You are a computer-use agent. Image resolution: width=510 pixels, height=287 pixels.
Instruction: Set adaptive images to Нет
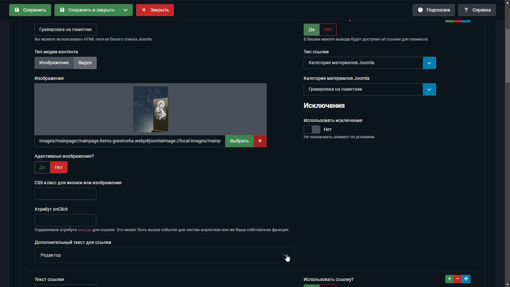point(59,167)
